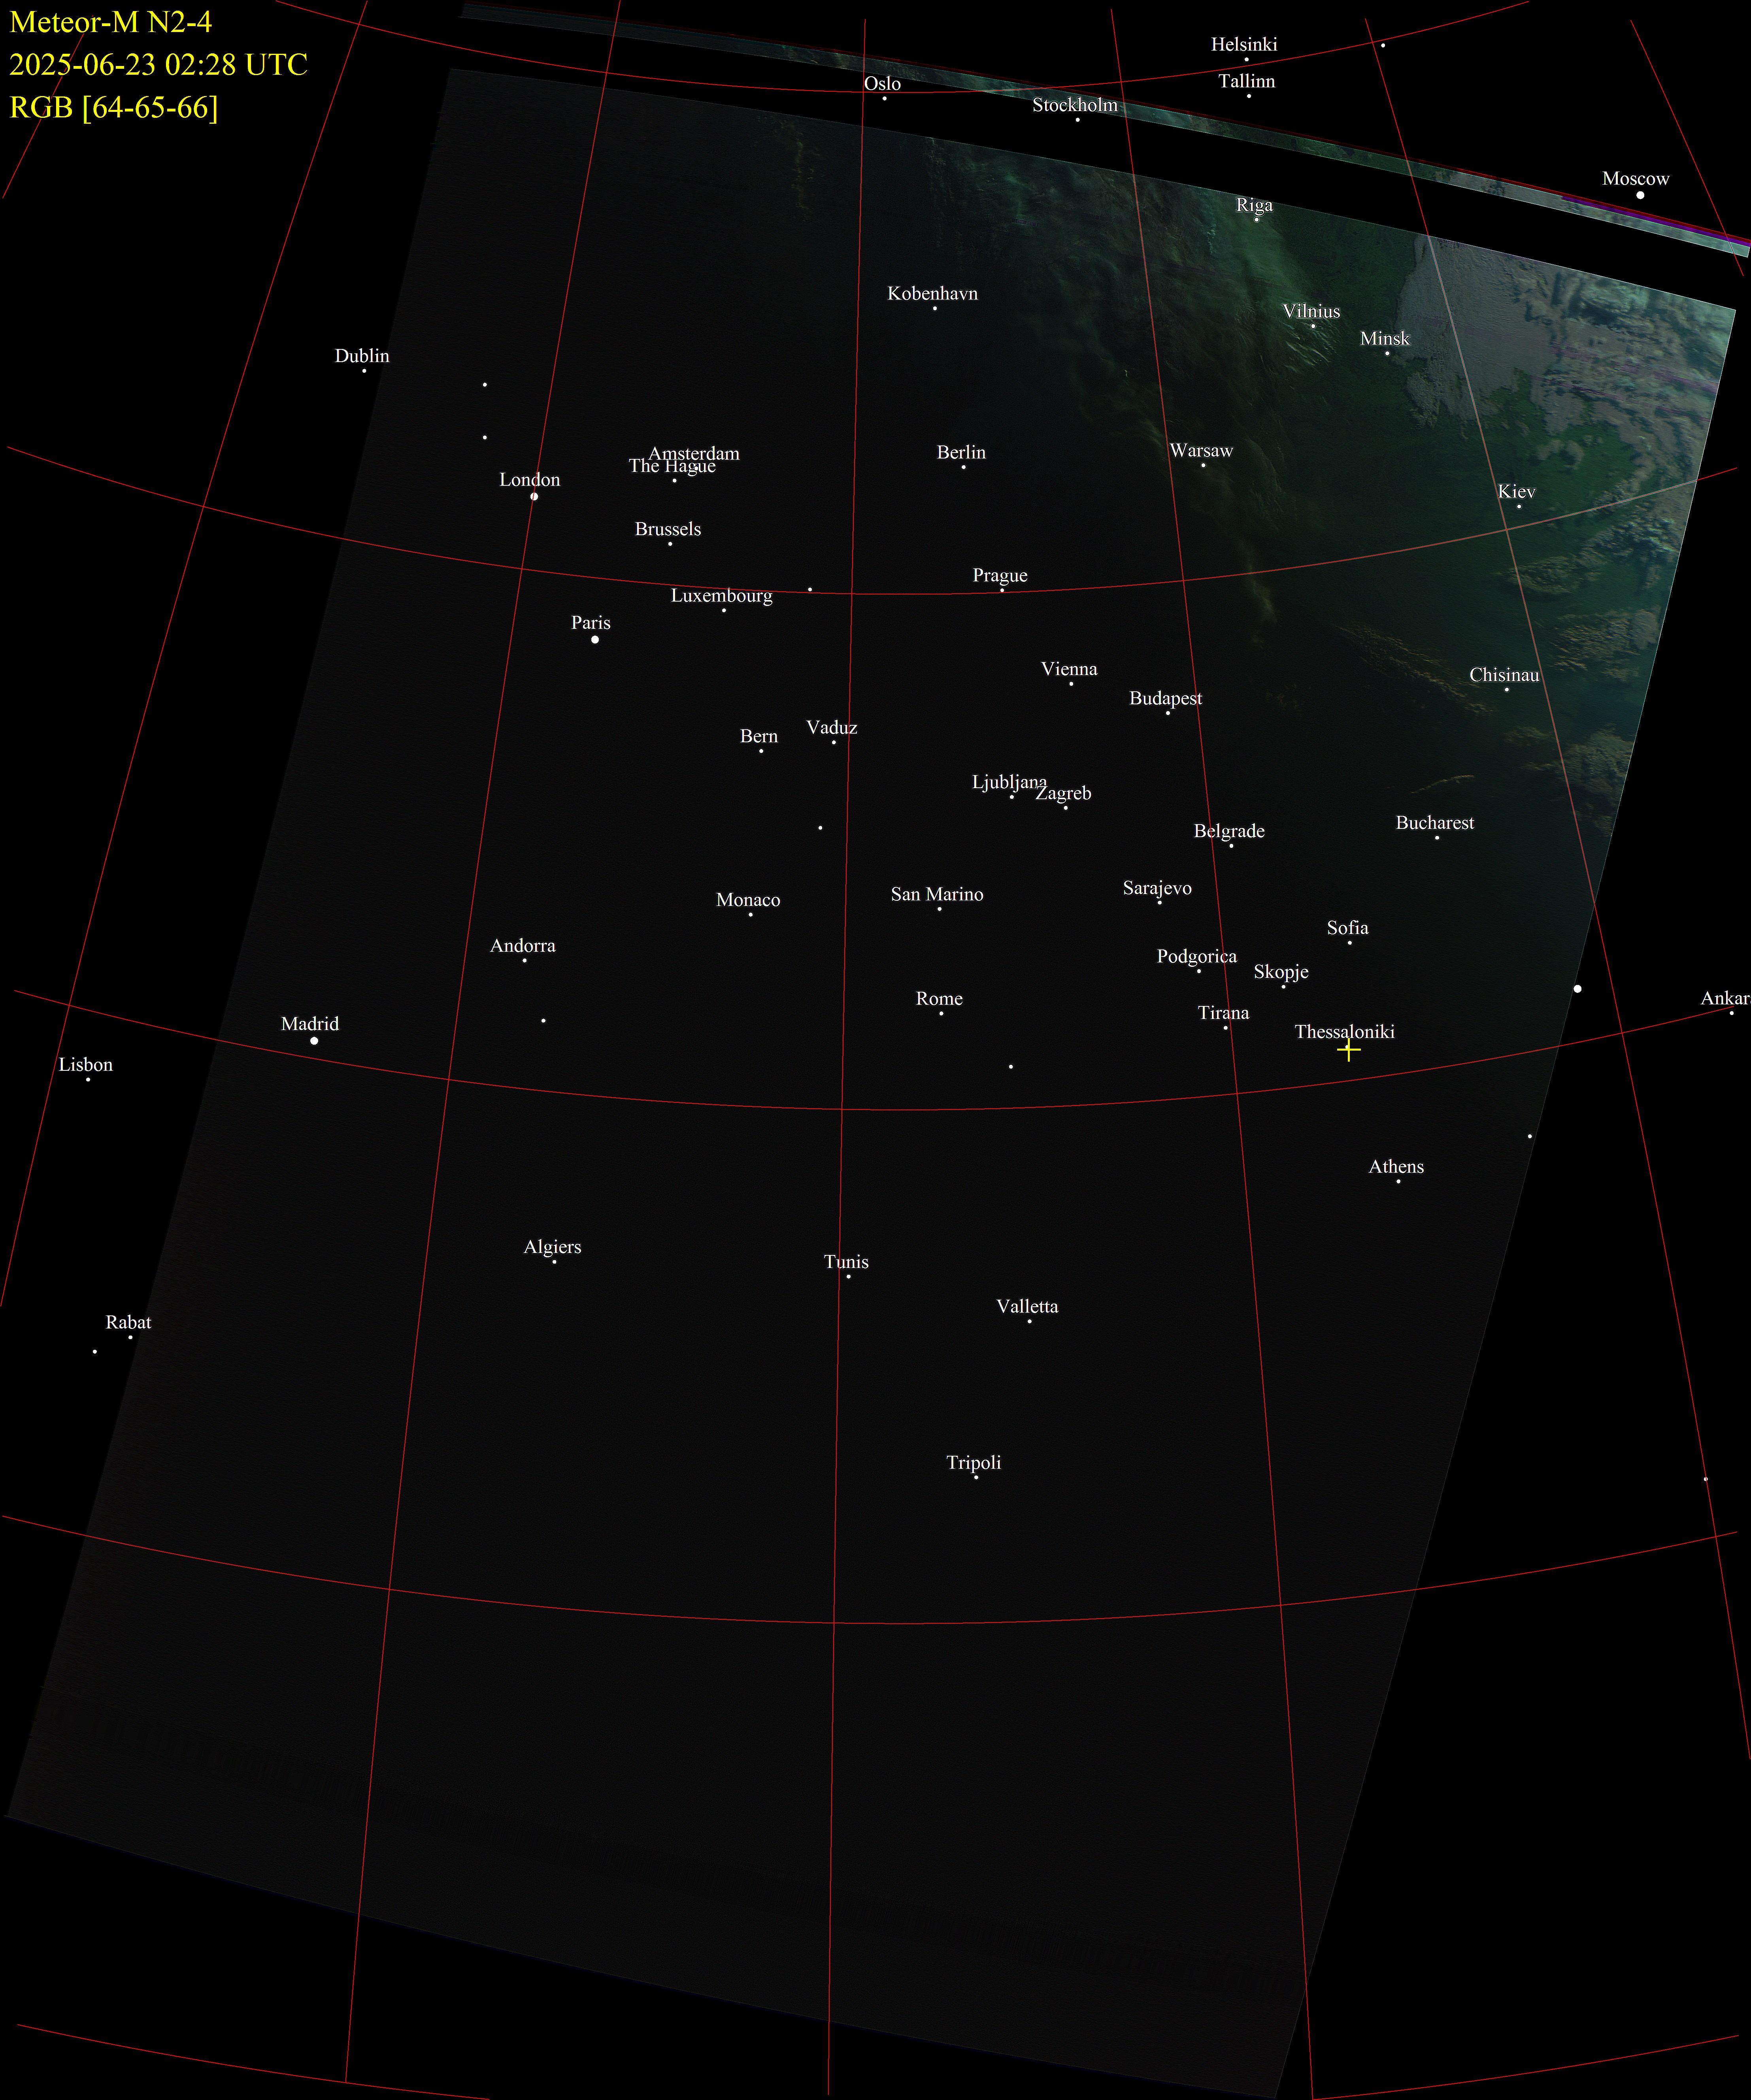Select the 'Sarajevo' city label
This screenshot has height=2100, width=1751.
1156,888
